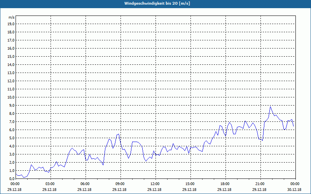
Task: Click the 8,0 y-axis label
Action: coord(12,114)
